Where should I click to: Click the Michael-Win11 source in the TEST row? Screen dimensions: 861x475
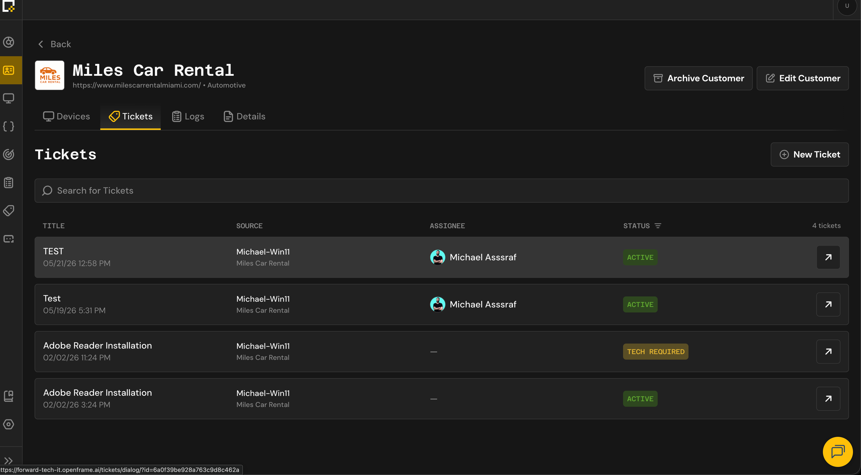(x=263, y=252)
